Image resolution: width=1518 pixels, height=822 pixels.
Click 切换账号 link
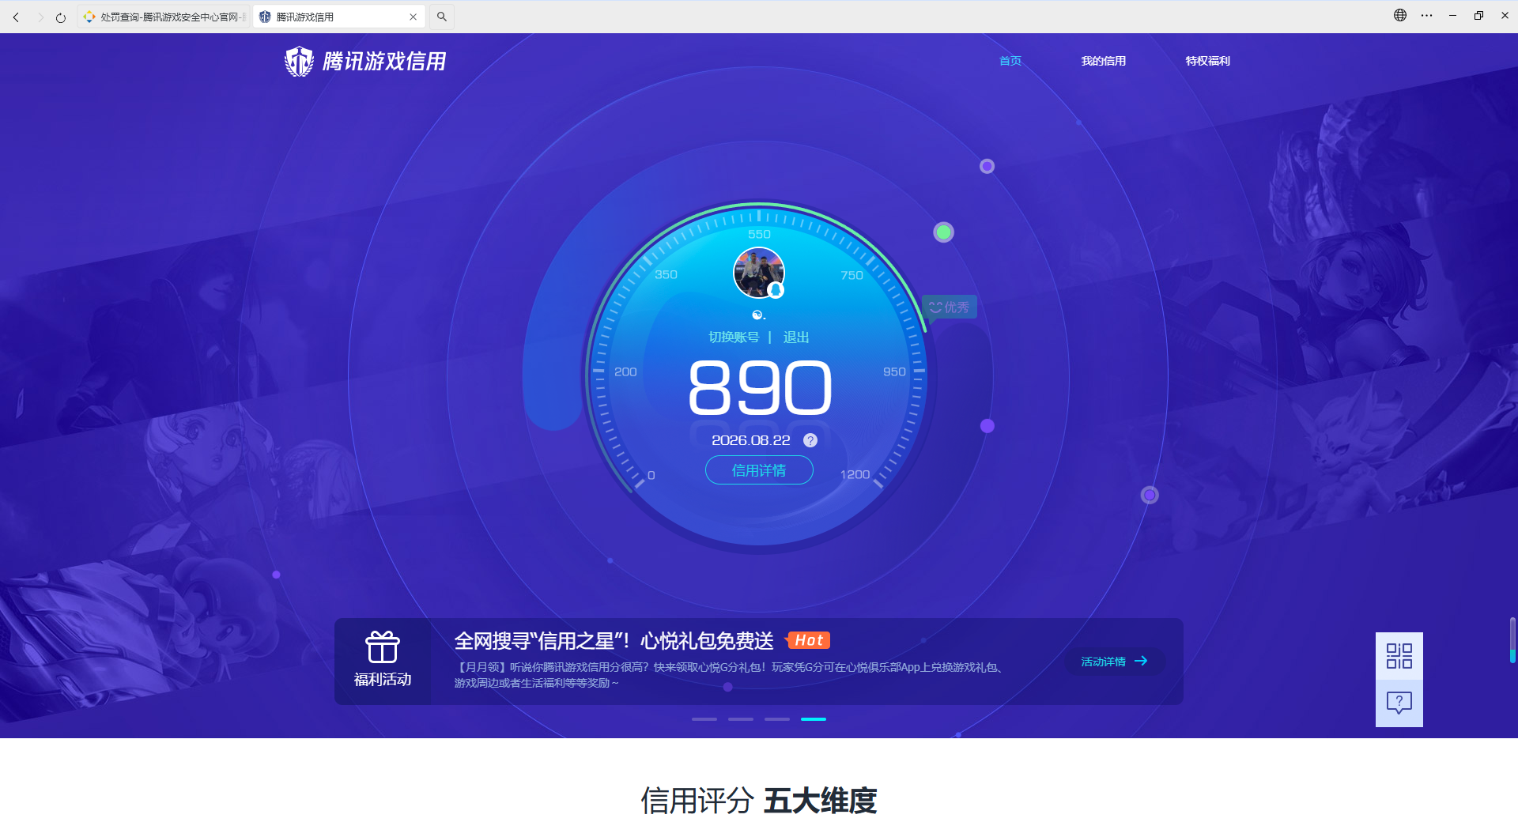pos(734,337)
